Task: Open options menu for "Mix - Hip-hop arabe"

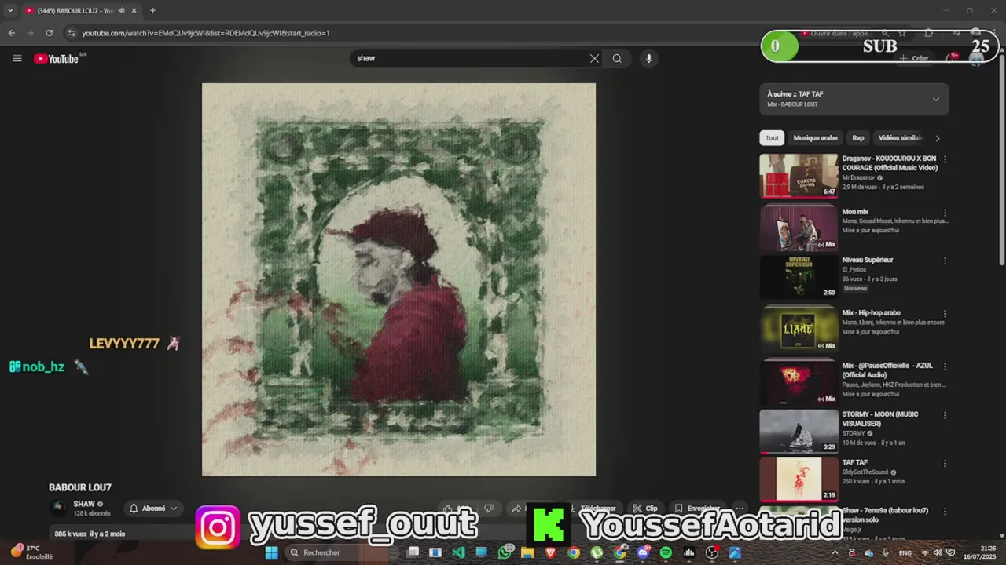Action: coord(945,313)
